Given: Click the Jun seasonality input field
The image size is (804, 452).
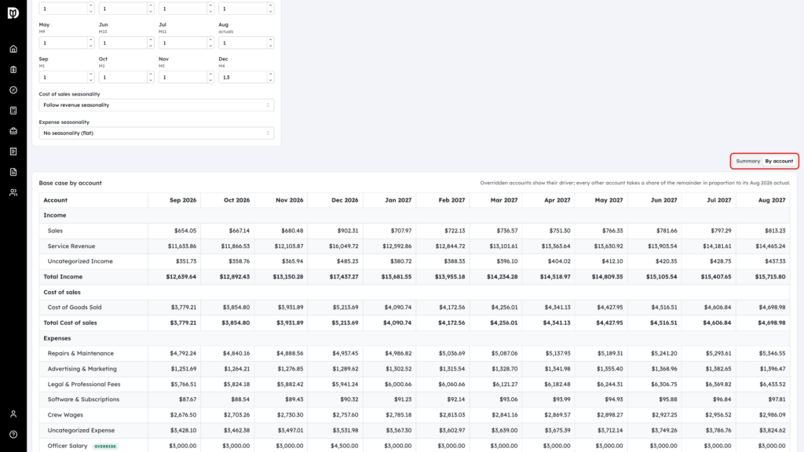Looking at the screenshot, I should pos(123,43).
